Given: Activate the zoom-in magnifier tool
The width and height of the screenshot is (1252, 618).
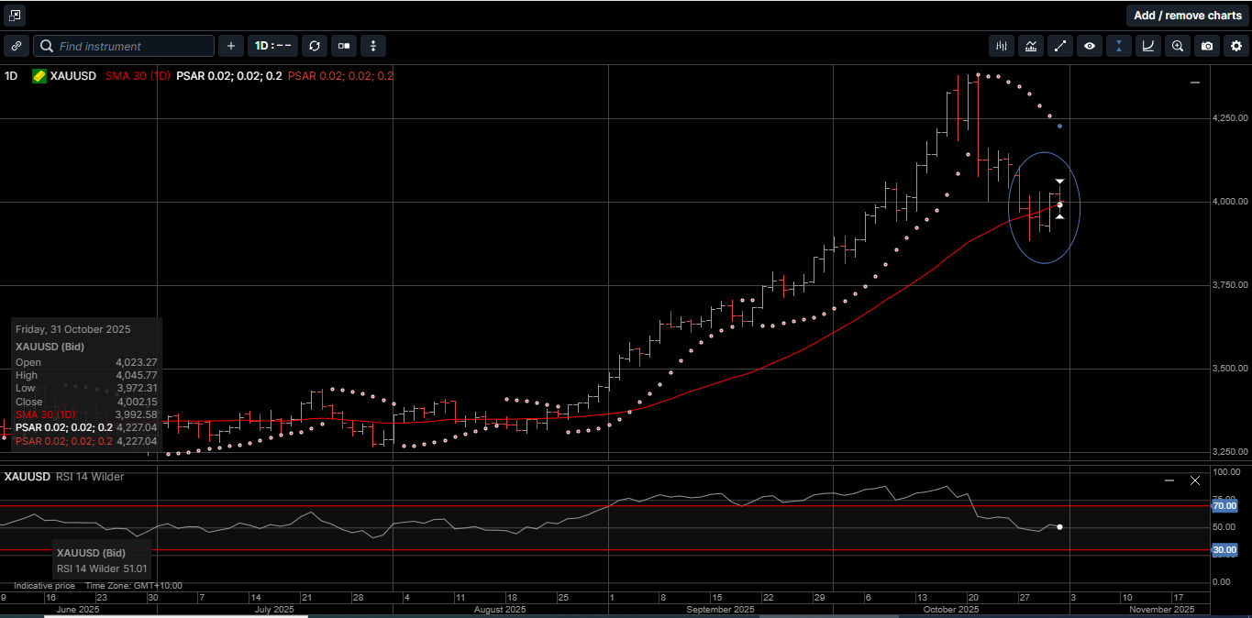Looking at the screenshot, I should point(1177,46).
